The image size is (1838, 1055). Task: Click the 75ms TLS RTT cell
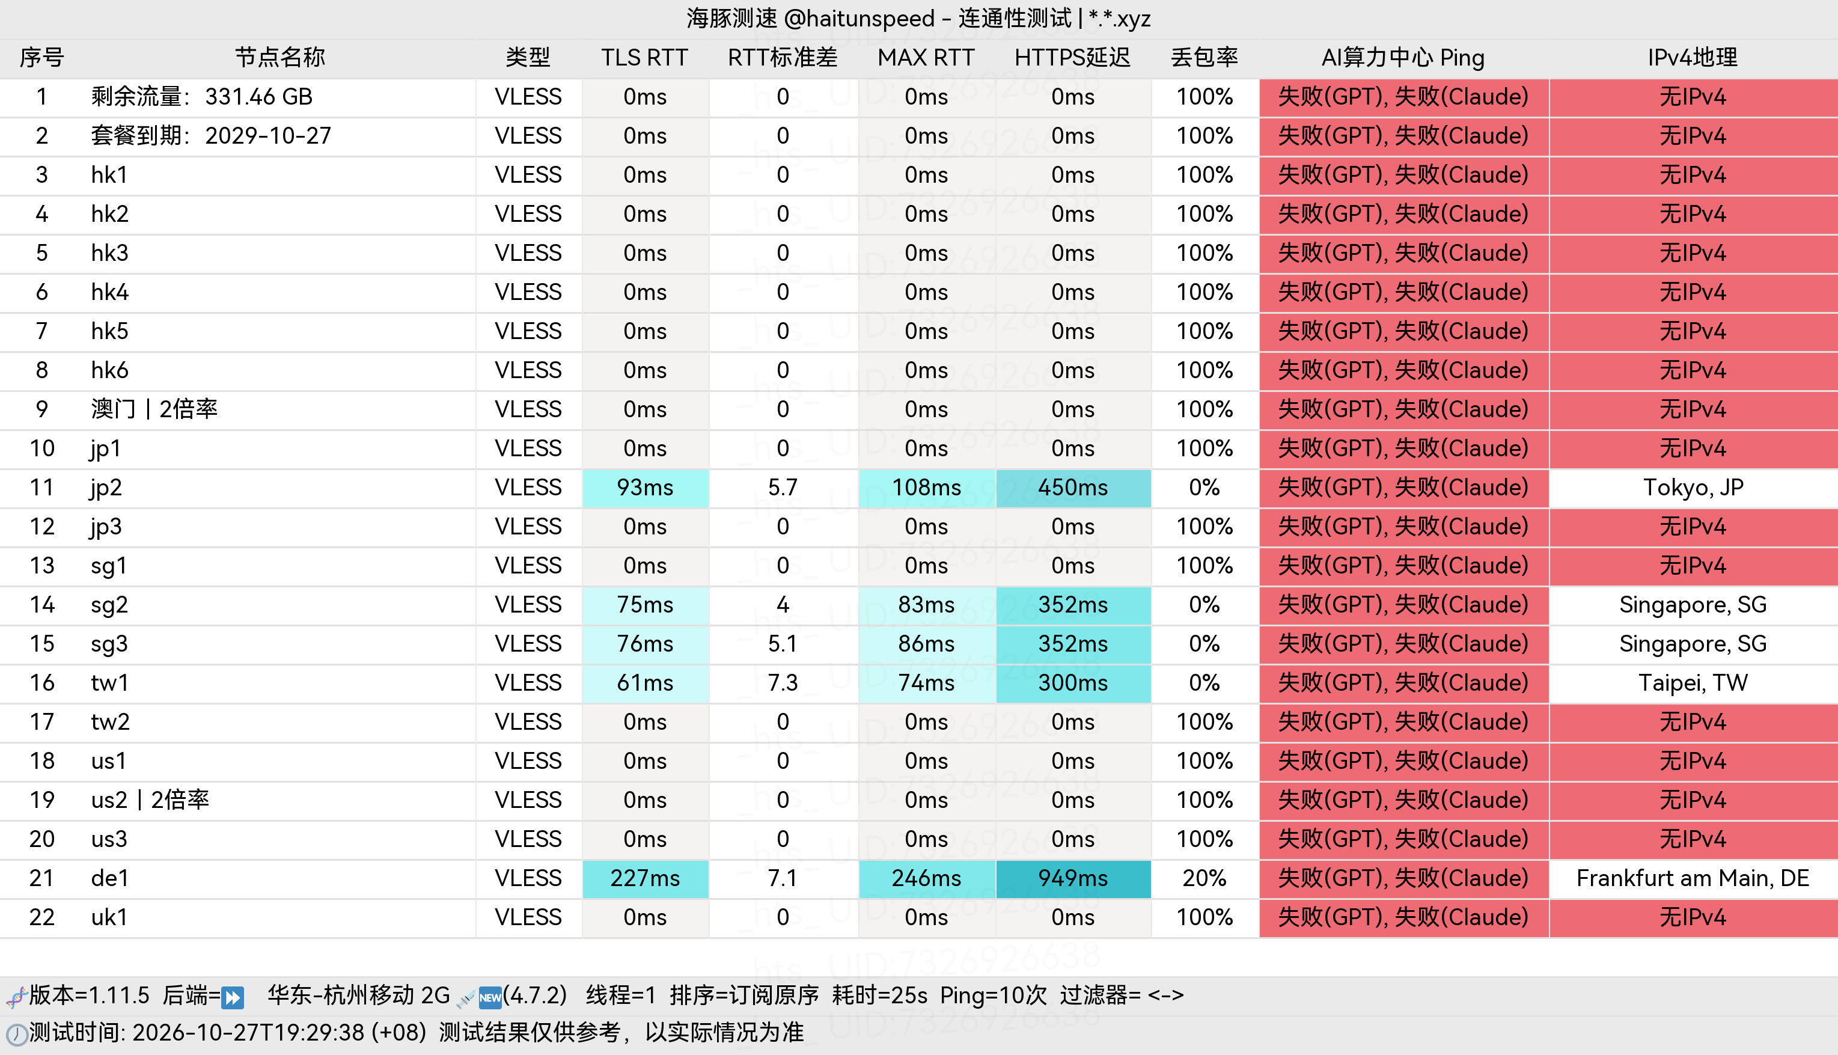(645, 605)
